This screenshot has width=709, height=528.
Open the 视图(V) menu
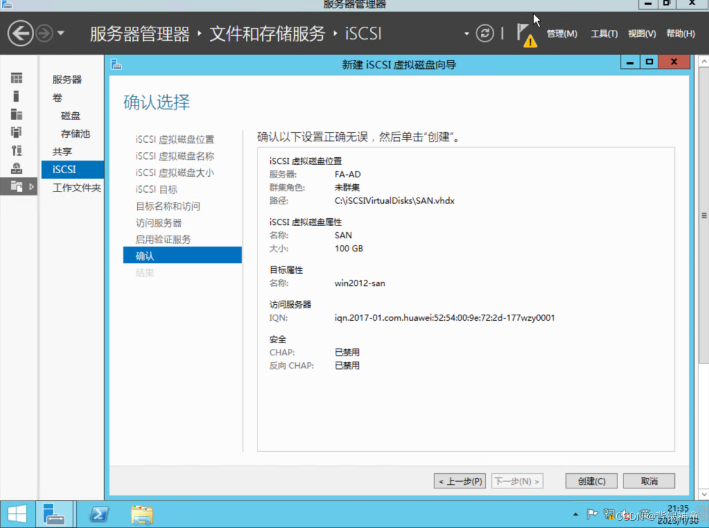click(x=641, y=34)
